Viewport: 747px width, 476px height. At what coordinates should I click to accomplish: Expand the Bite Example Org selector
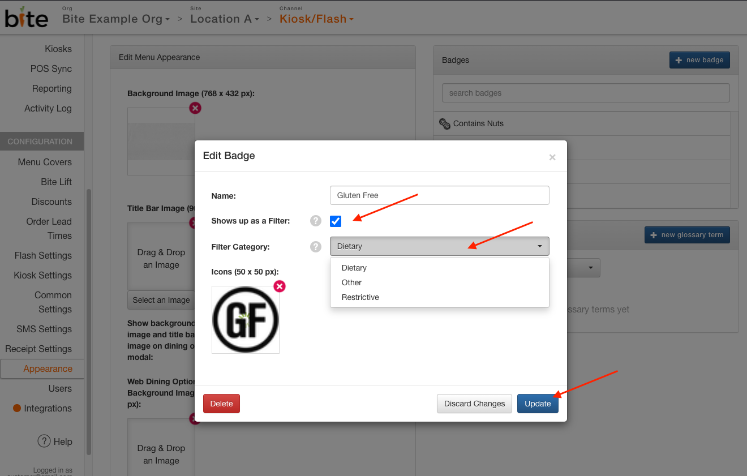tap(116, 19)
